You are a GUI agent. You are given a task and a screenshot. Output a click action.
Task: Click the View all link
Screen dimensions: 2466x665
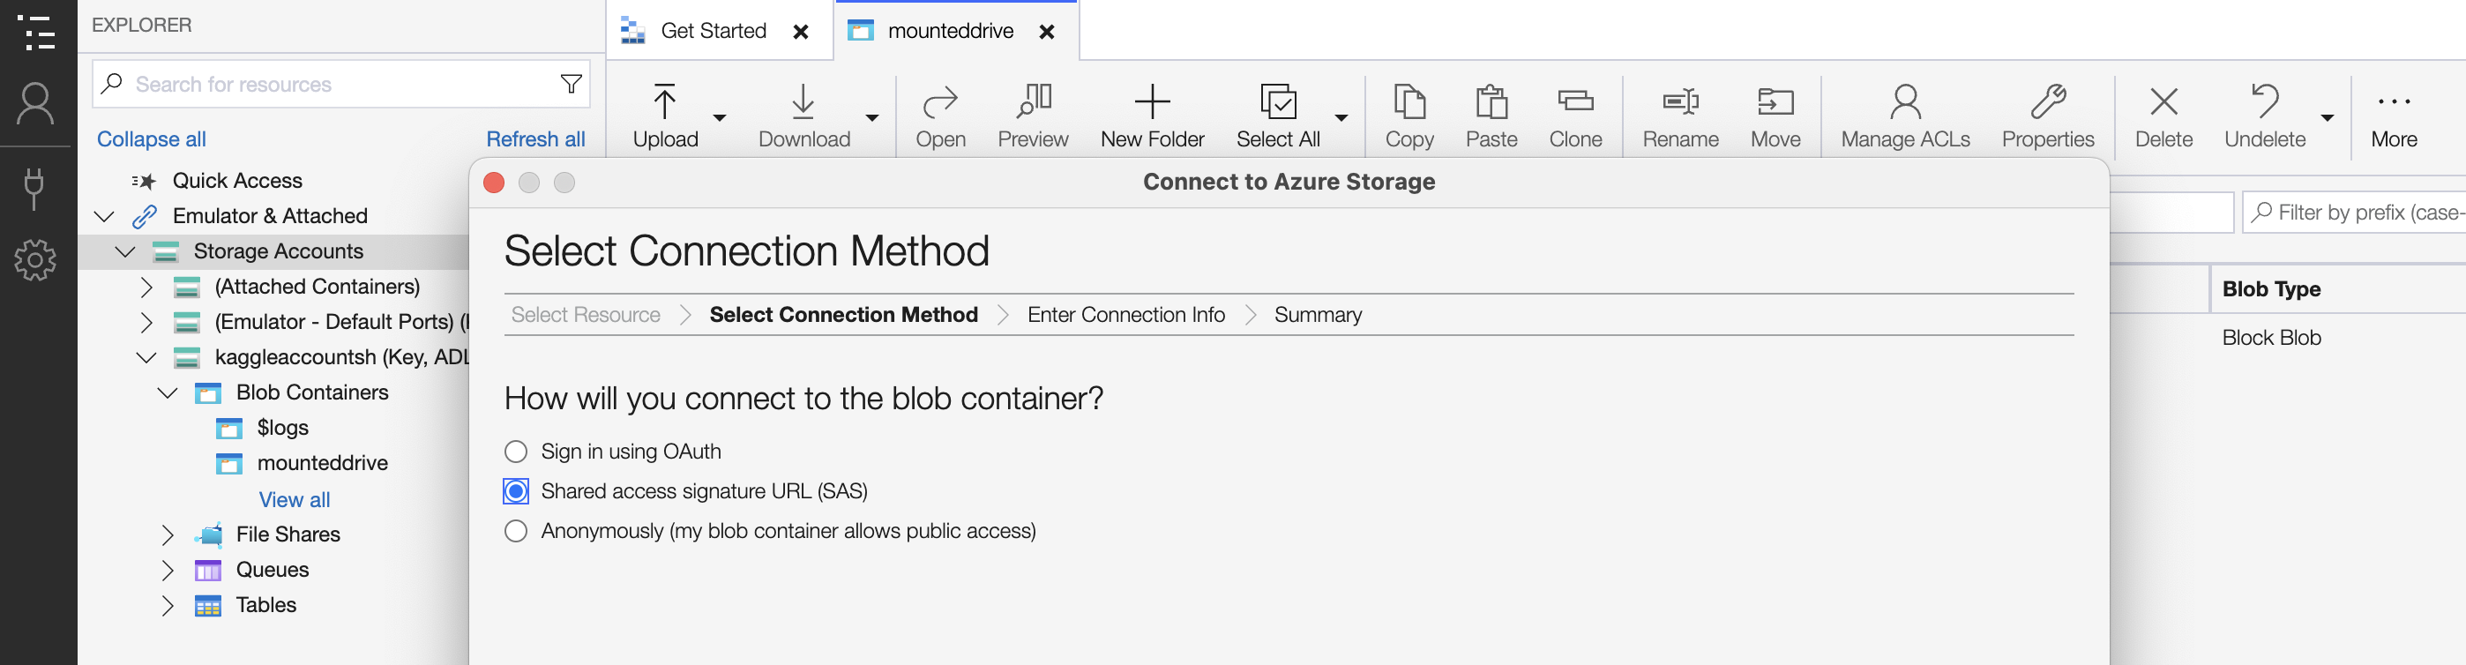pyautogui.click(x=294, y=499)
